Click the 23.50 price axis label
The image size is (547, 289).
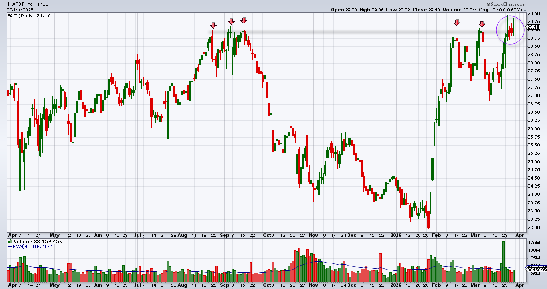click(534, 211)
